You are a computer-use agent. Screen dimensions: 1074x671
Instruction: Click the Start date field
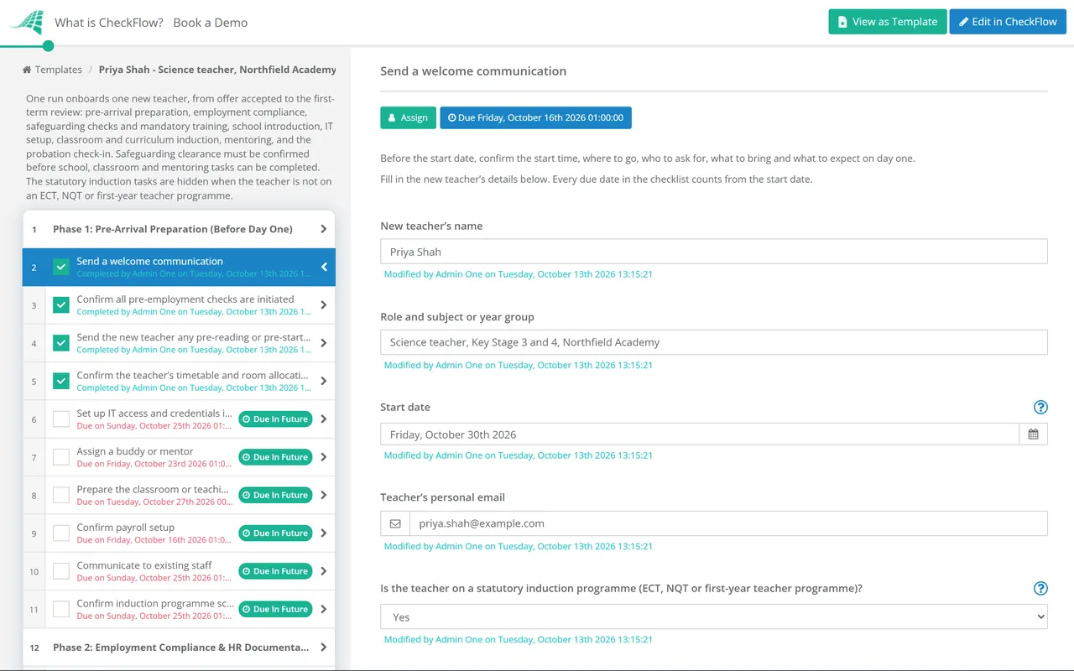[700, 434]
